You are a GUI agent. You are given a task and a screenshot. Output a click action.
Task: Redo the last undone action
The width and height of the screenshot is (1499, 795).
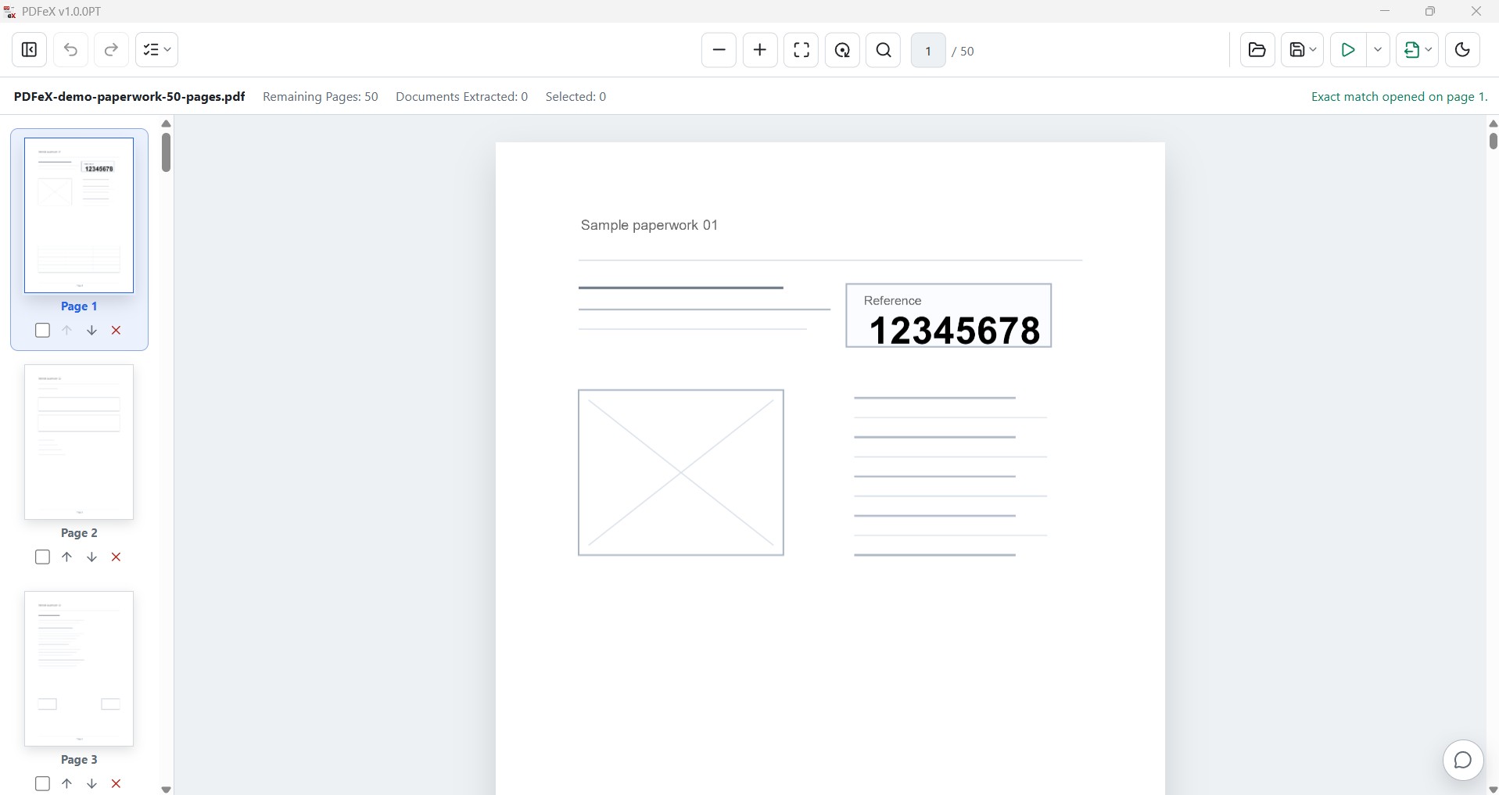pos(111,50)
